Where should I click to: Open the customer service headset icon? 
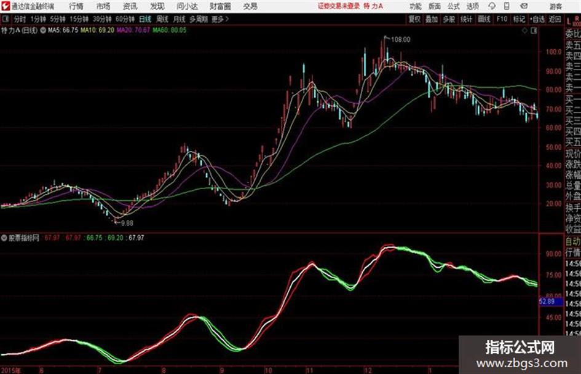point(492,6)
